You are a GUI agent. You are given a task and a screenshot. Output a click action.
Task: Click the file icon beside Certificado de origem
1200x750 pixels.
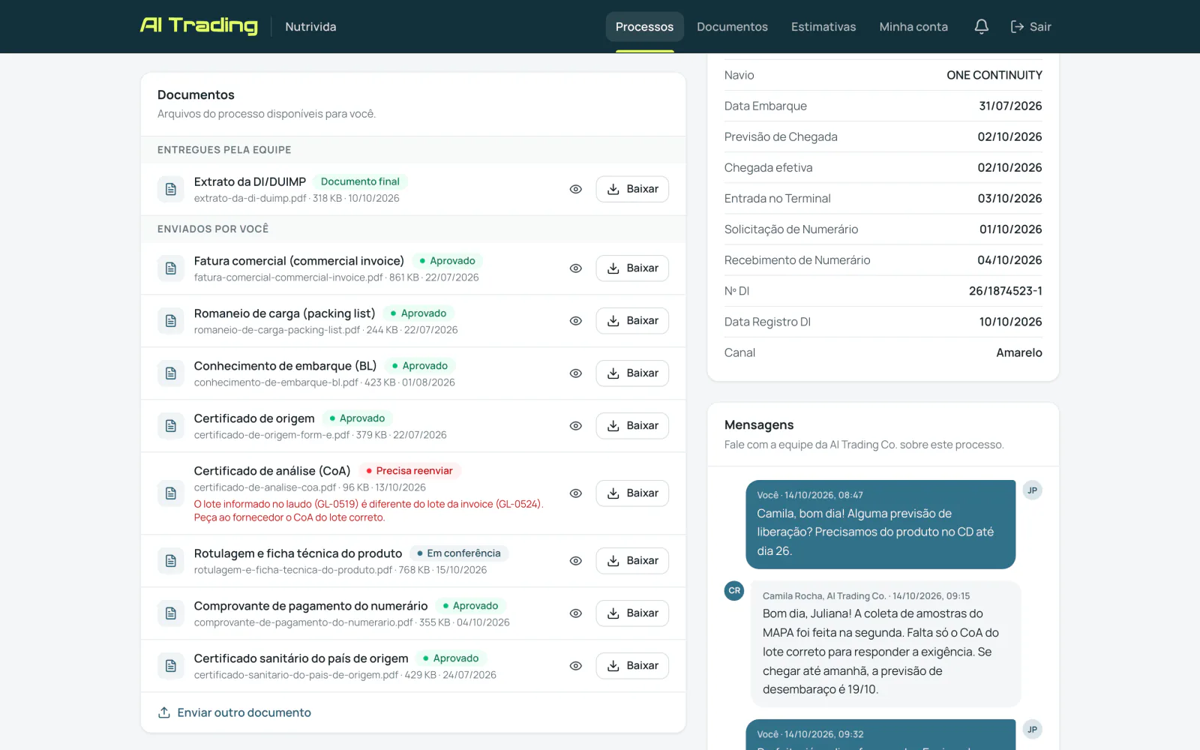(x=171, y=426)
